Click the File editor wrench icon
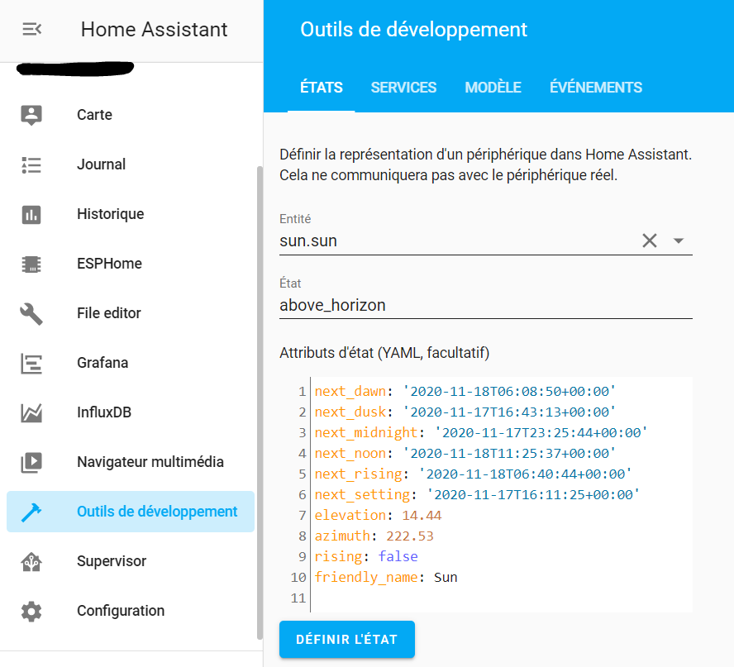The height and width of the screenshot is (667, 734). (x=31, y=313)
